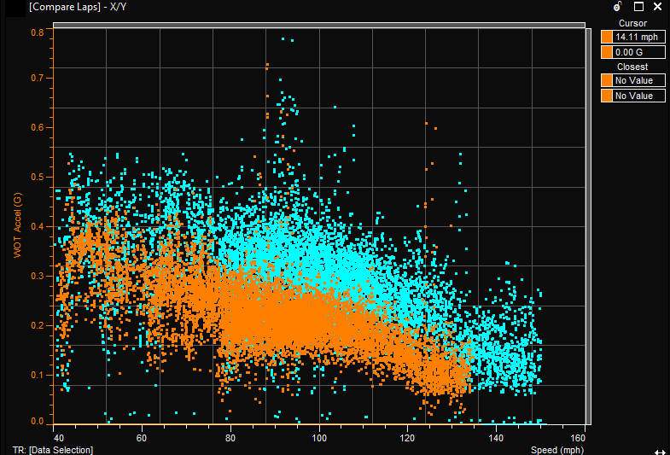Select the 14.11 mph cursor value field
Viewport: 670px width, 455px height.
click(x=638, y=38)
